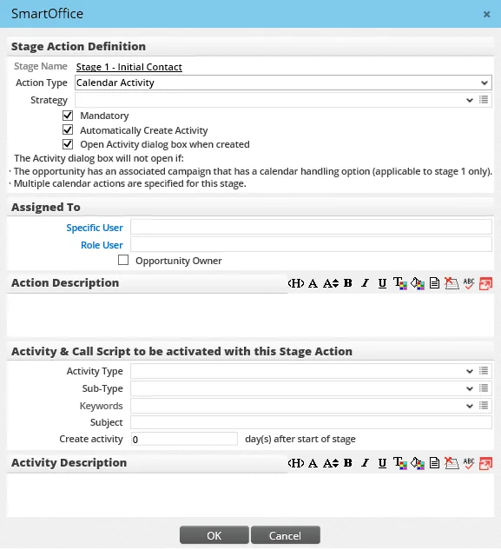Open the Keywords list editor icon

pyautogui.click(x=484, y=406)
